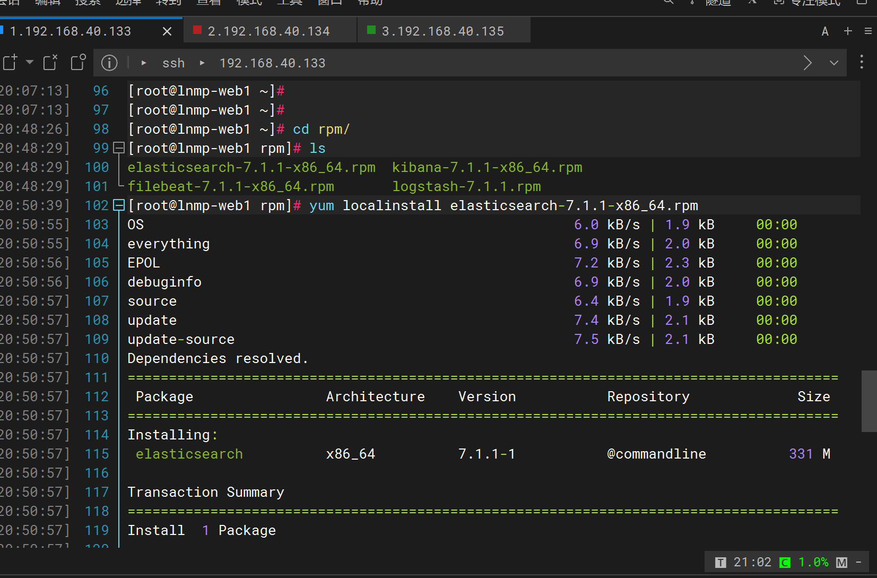Click the small arrow before 192.168.40.133

pos(202,63)
